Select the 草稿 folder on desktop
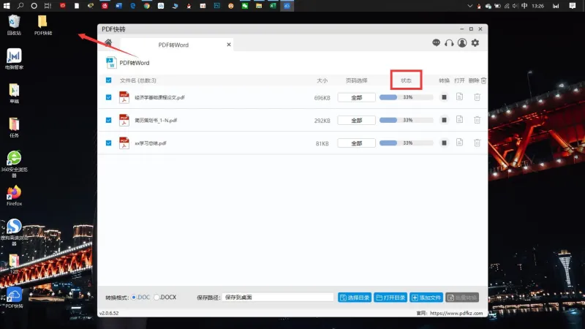This screenshot has width=585, height=329. tap(14, 94)
